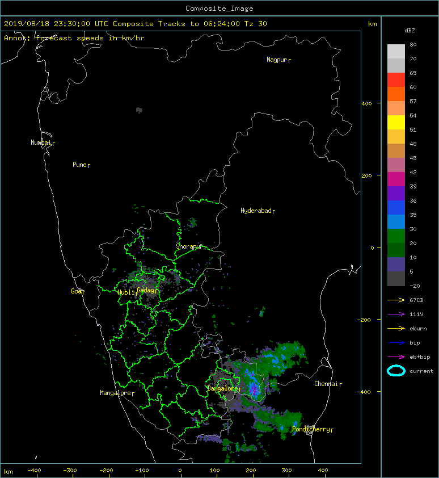439x478 pixels.
Task: Select the yellow 54 dBZ swatch
Action: point(396,122)
